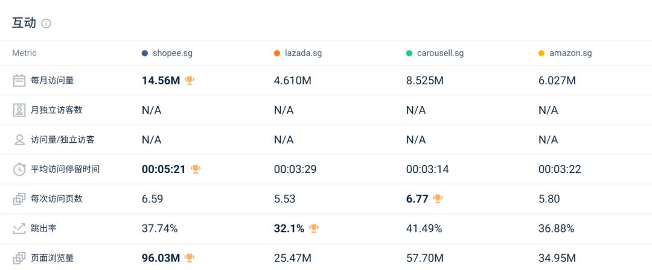Image resolution: width=652 pixels, height=270 pixels.
Task: Click the bounce rate icon for 跳出率
Action: click(x=19, y=228)
